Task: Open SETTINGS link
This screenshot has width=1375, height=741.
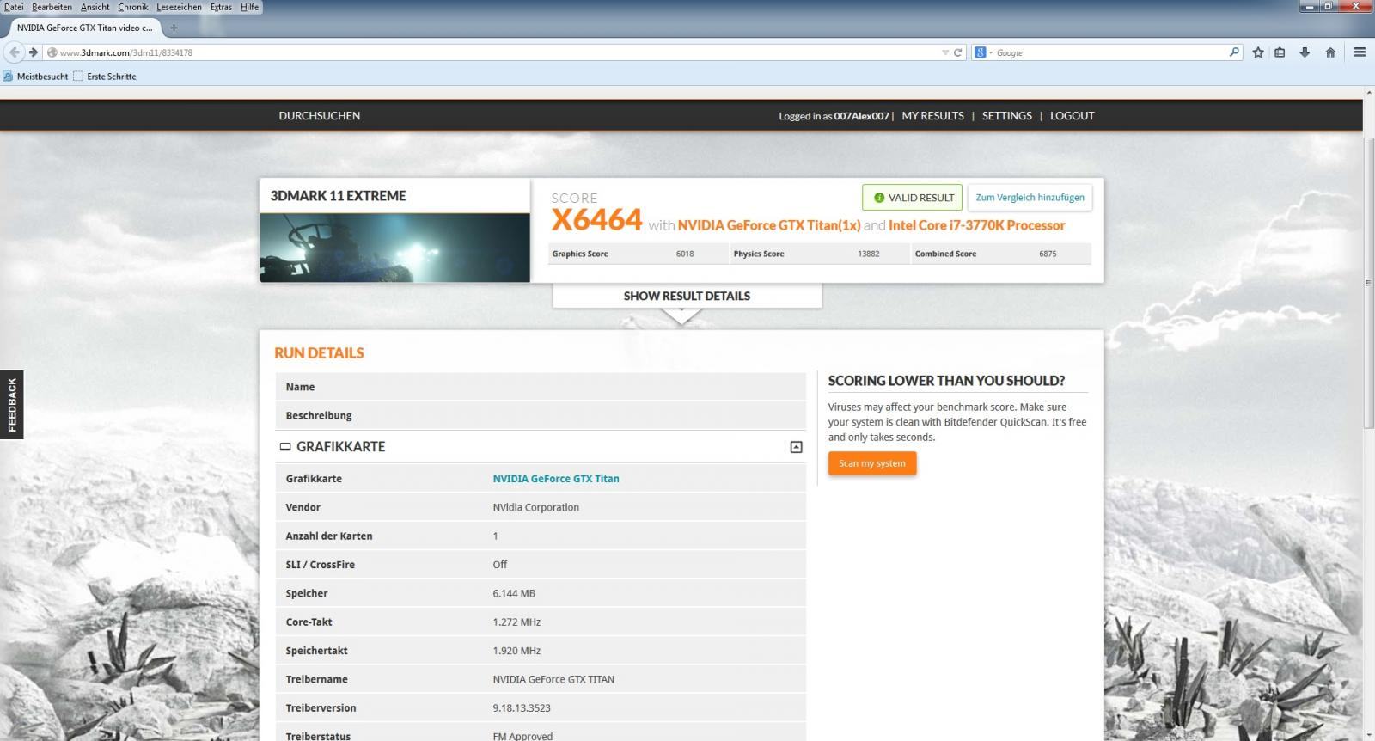Action: pyautogui.click(x=1007, y=115)
